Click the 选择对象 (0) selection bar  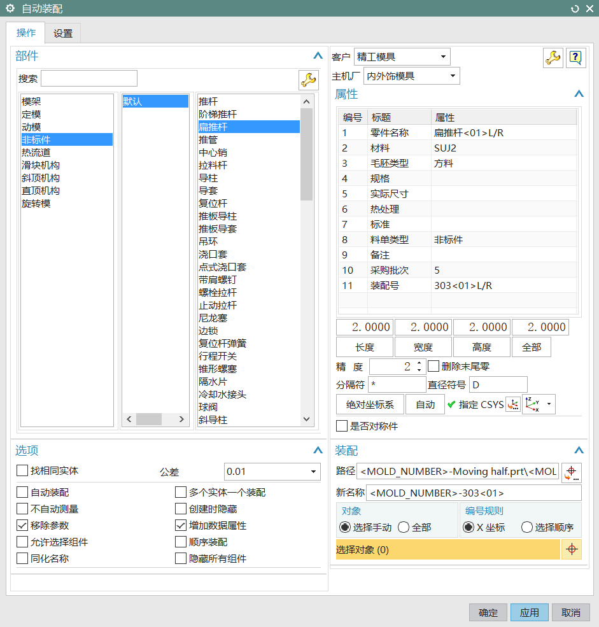coord(447,549)
